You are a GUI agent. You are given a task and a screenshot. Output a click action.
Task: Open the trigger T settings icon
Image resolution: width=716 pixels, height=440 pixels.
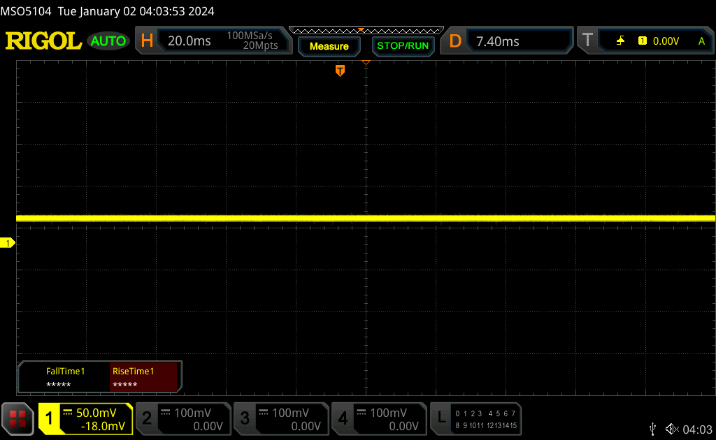[x=587, y=41]
